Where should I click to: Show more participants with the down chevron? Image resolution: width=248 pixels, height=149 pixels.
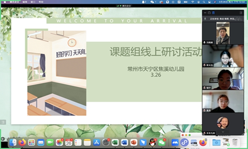[x=223, y=132]
